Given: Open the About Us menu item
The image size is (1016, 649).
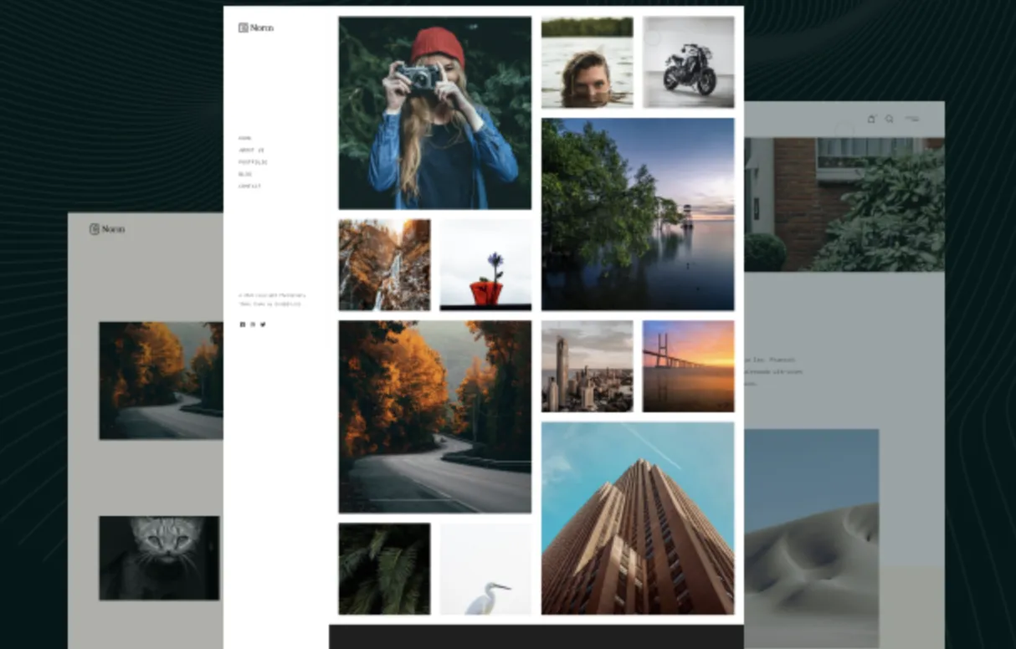Looking at the screenshot, I should click(251, 151).
